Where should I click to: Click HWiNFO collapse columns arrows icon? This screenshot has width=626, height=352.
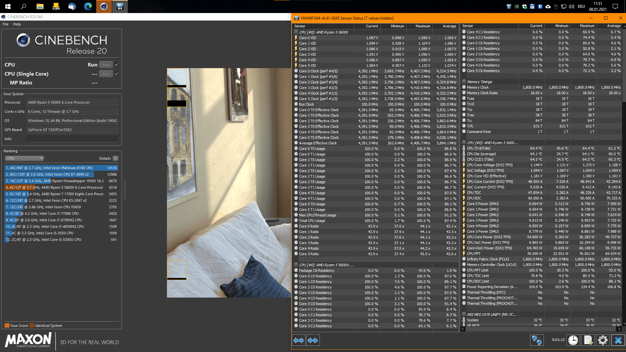[313, 340]
